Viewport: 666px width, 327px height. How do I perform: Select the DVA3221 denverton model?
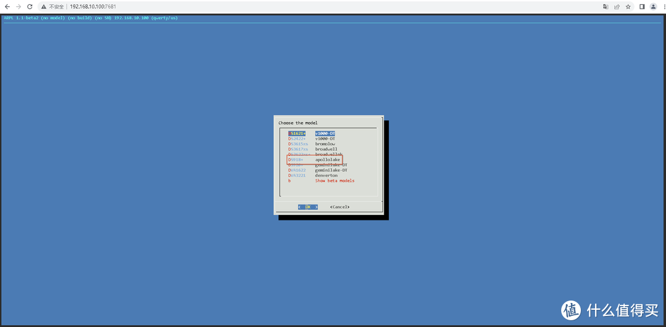click(313, 176)
